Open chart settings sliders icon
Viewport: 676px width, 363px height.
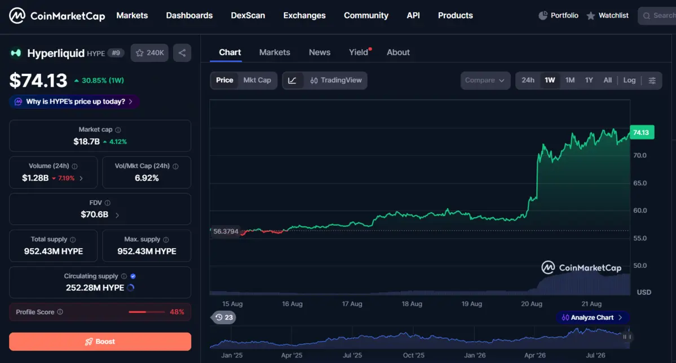pyautogui.click(x=652, y=80)
